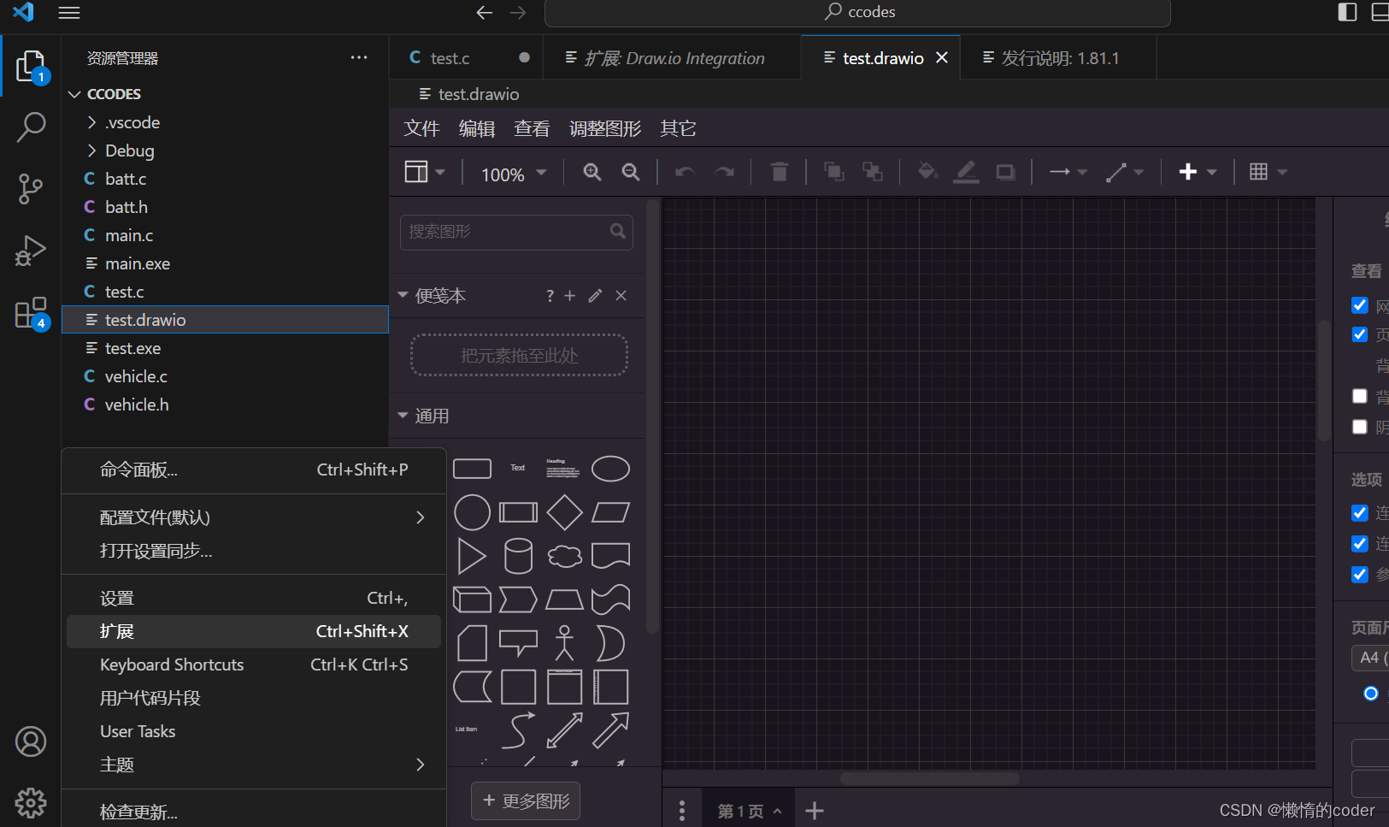Edit scratchpad with pencil icon

596,296
